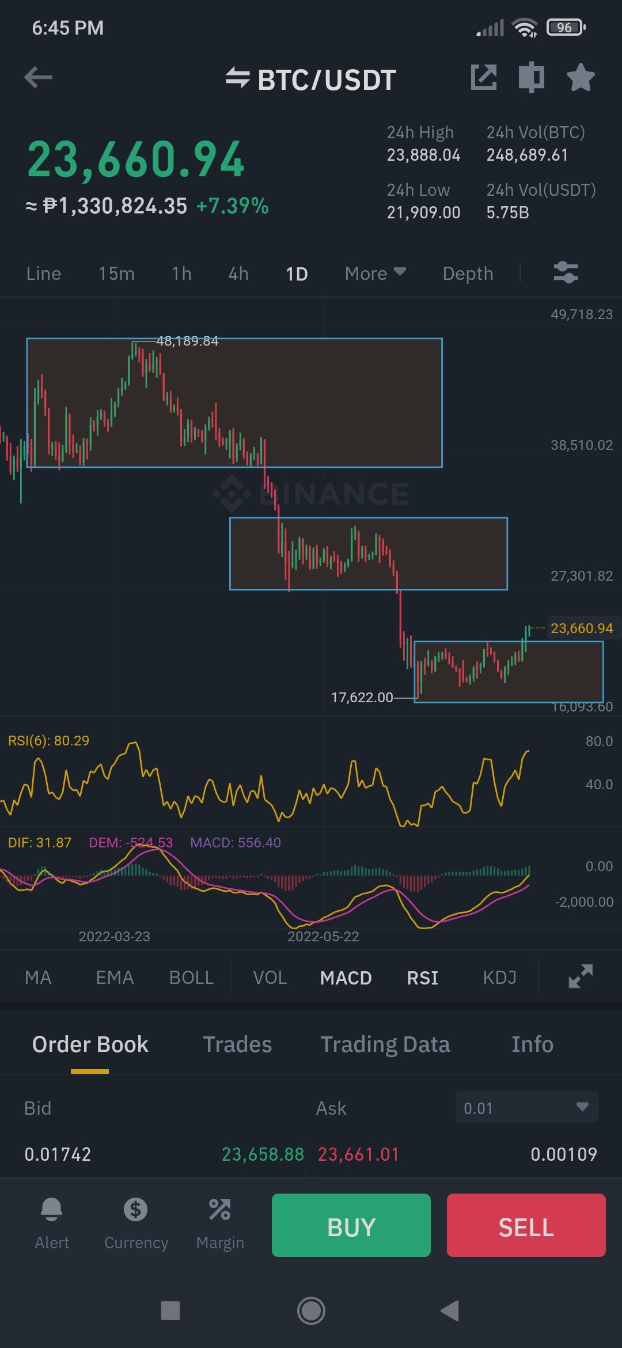This screenshot has height=1348, width=622.
Task: Tap the 2022-05-22 date label
Action: 323,936
